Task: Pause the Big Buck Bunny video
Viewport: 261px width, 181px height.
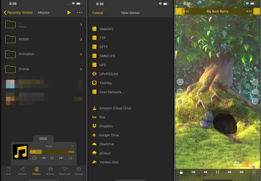Action: click(x=217, y=172)
